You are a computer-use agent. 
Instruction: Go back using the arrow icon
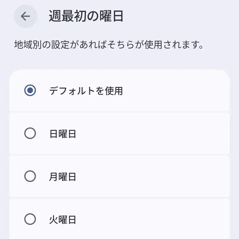coord(25,16)
